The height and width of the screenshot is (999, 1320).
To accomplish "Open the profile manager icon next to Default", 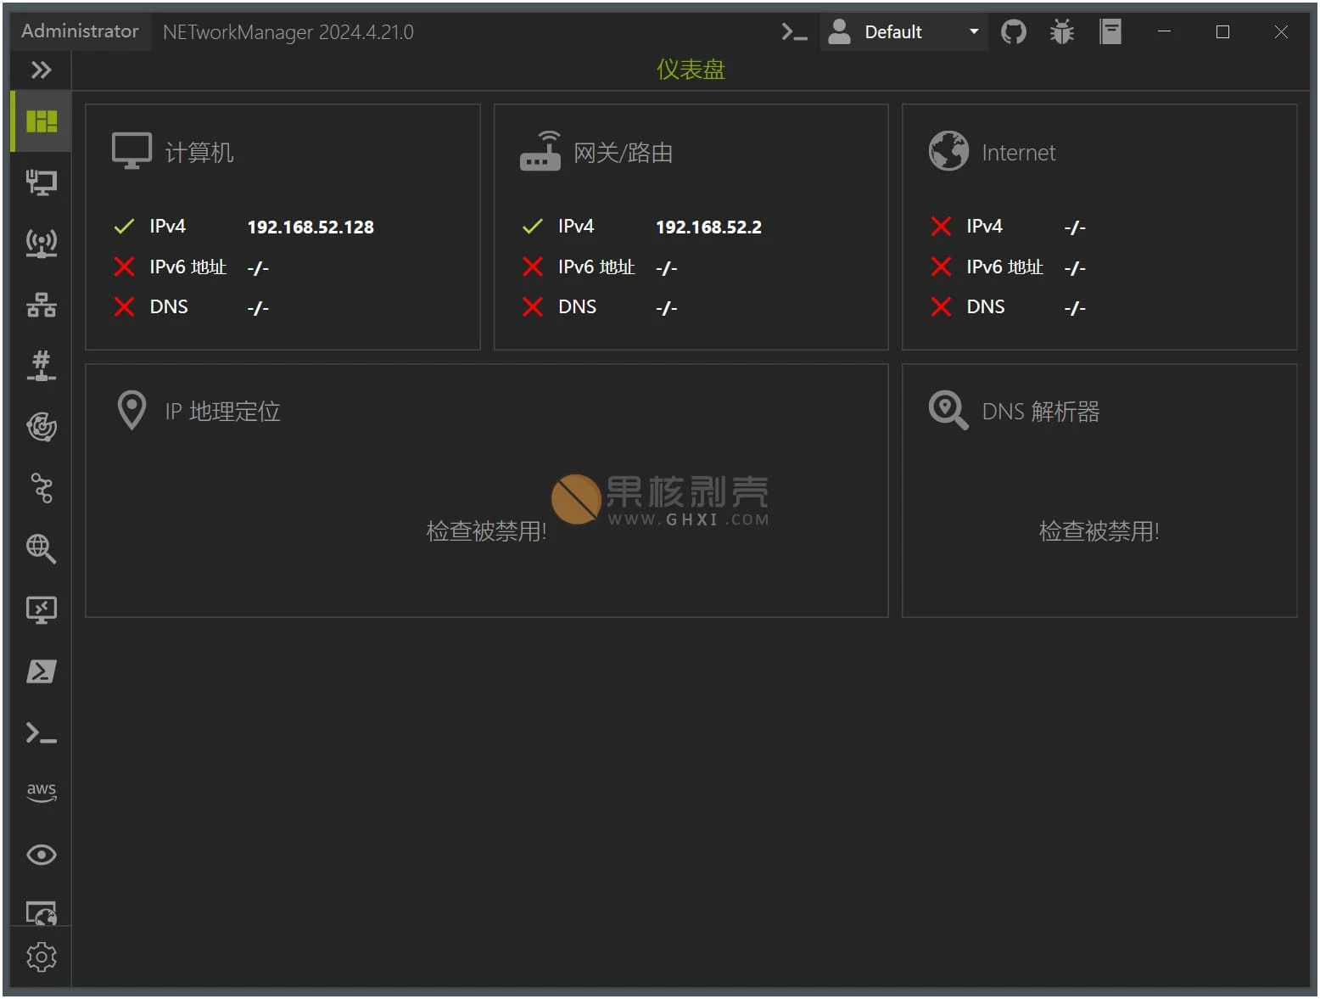I will 838,31.
